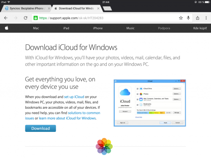211x158 pixels.
Task: Open a new tab with the blank tab button
Action: click(107, 8)
